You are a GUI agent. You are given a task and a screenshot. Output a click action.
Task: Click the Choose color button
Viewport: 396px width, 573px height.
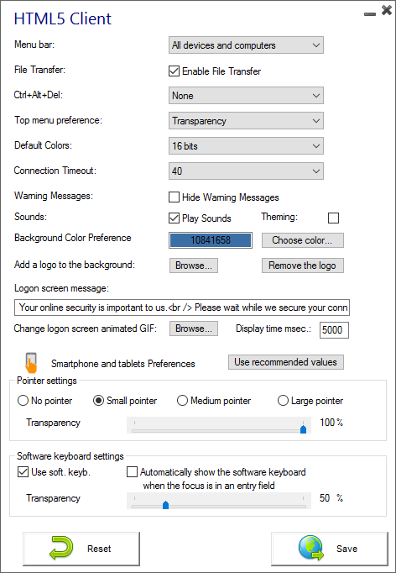(303, 240)
